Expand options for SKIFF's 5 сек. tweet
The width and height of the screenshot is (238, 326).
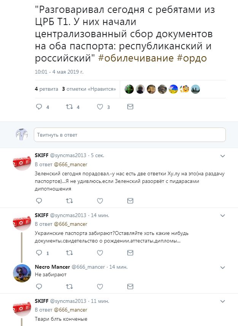[223, 156]
